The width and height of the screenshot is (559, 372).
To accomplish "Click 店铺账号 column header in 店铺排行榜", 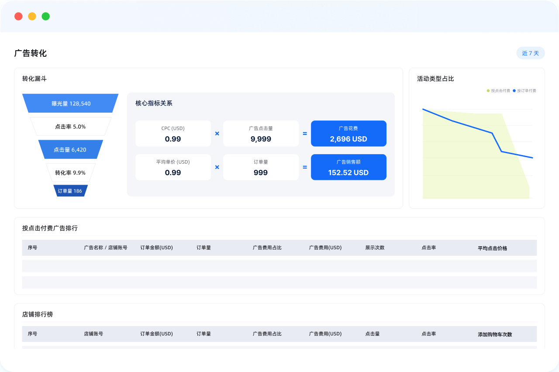I will point(93,334).
